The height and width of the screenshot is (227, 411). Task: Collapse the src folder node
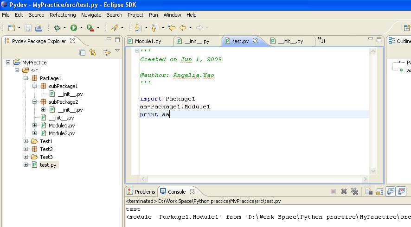(x=17, y=70)
